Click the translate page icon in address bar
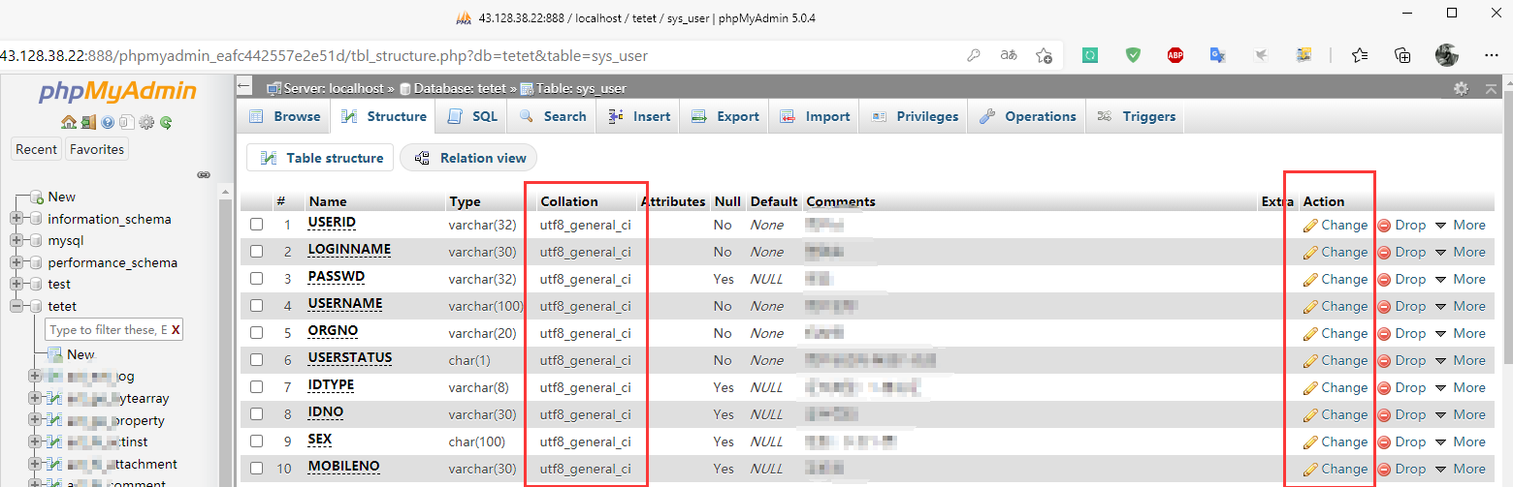This screenshot has height=487, width=1513. tap(1009, 55)
